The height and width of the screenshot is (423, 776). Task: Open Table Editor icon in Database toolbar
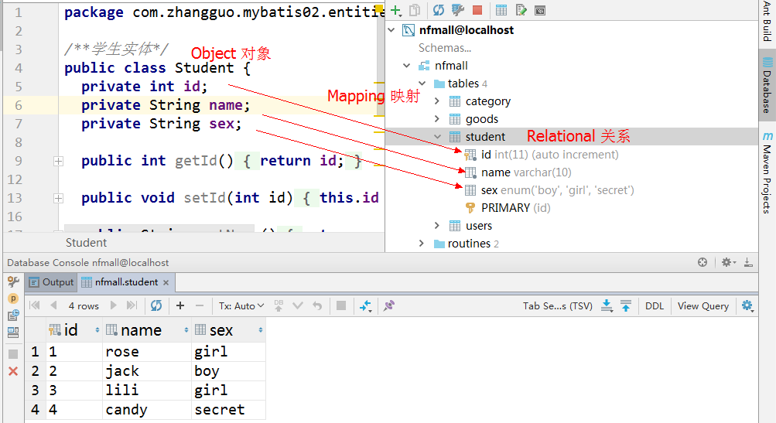501,10
